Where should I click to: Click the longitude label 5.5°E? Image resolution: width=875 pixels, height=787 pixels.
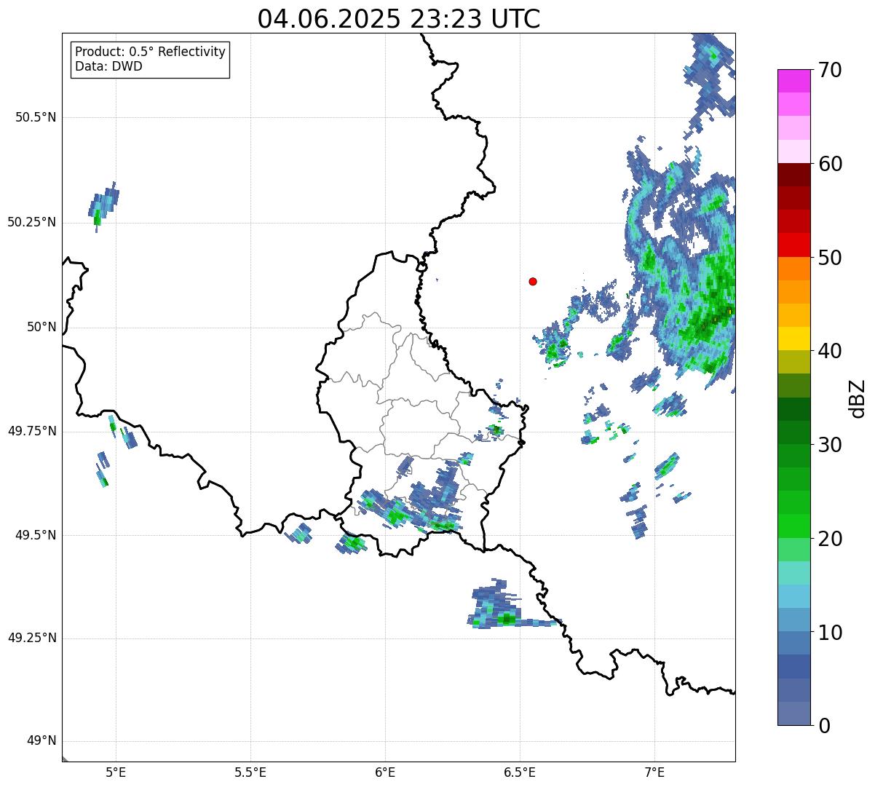[250, 772]
